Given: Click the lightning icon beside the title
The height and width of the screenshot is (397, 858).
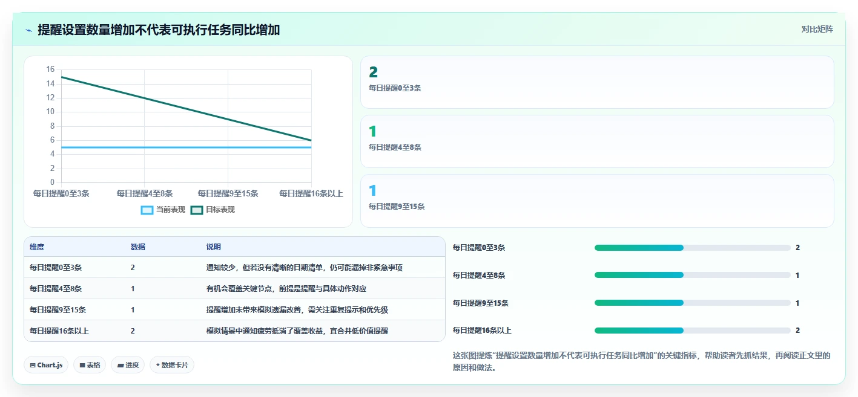Looking at the screenshot, I should pos(29,30).
